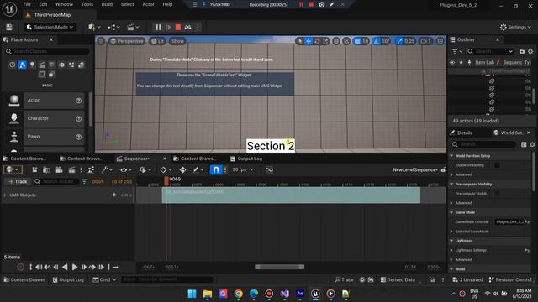This screenshot has width=538, height=302.
Task: Open Sequencer view options eye menu
Action: pos(126,169)
